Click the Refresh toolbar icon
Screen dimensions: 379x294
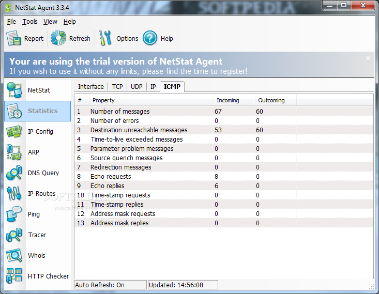[58, 38]
